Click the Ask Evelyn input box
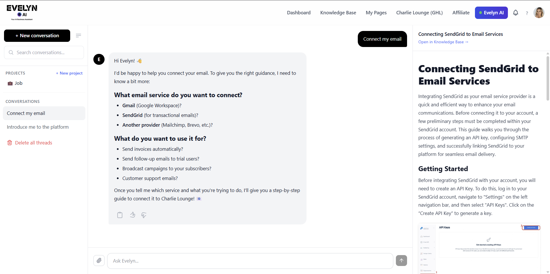 [250, 261]
